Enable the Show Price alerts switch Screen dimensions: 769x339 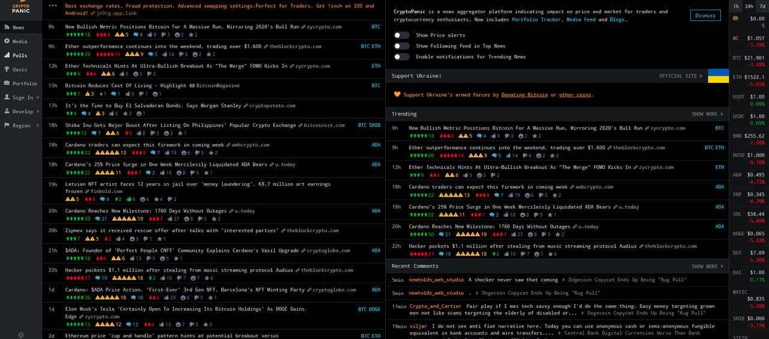pos(401,35)
